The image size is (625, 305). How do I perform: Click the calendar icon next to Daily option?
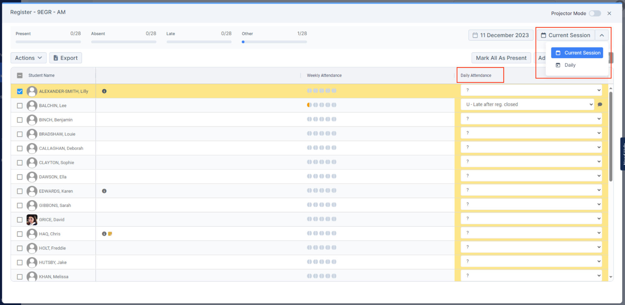[x=558, y=65]
